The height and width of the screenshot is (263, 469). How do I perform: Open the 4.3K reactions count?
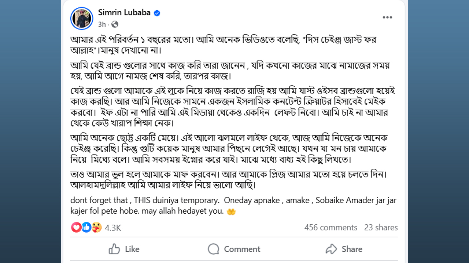tap(113, 228)
